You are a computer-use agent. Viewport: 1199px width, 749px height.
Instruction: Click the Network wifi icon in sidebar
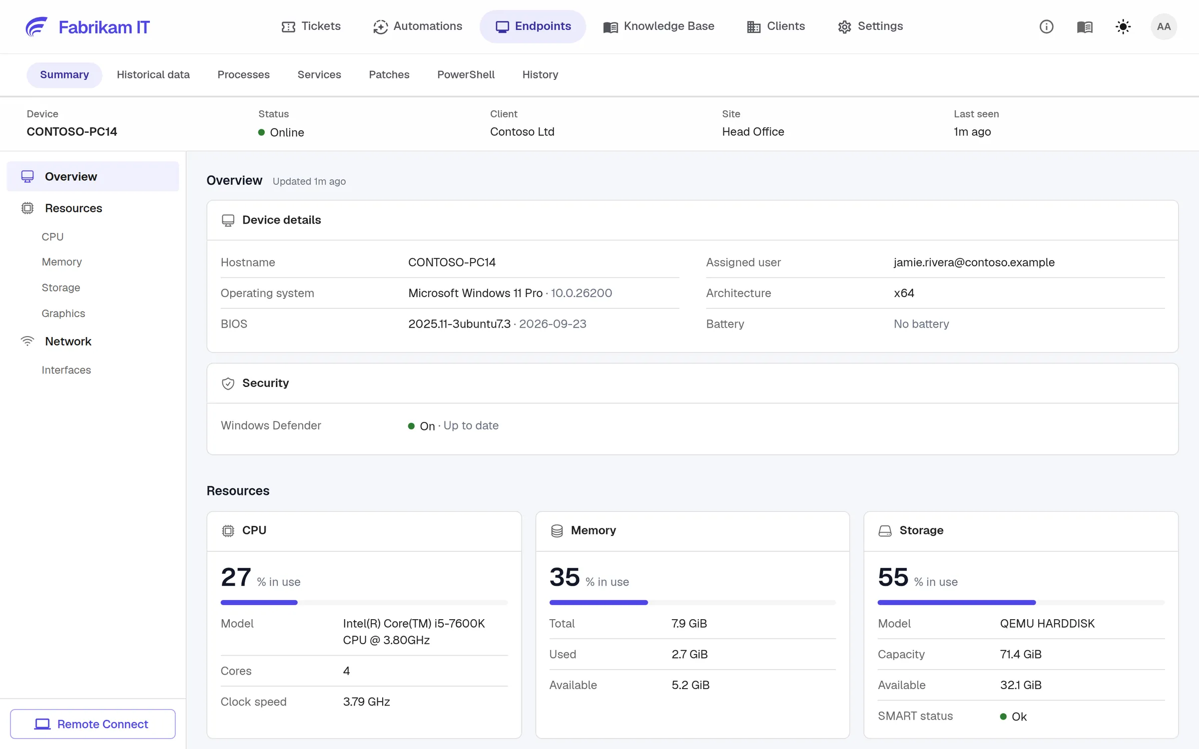tap(27, 341)
